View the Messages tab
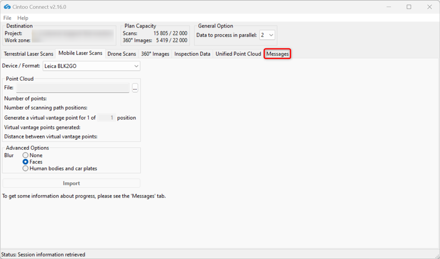440x259 pixels. (x=277, y=54)
